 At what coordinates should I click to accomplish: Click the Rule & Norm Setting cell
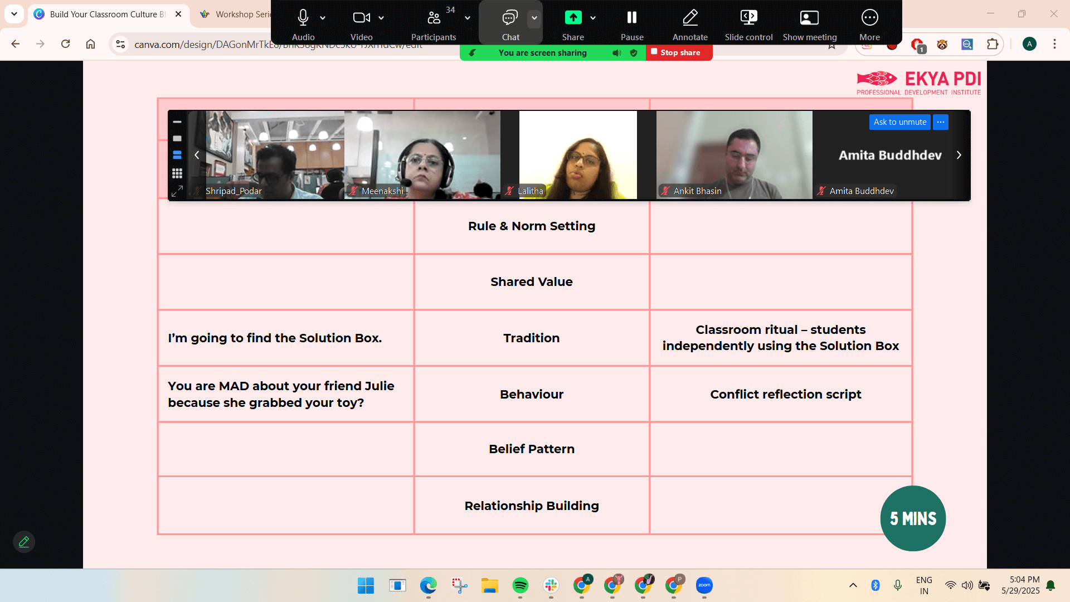pos(532,226)
